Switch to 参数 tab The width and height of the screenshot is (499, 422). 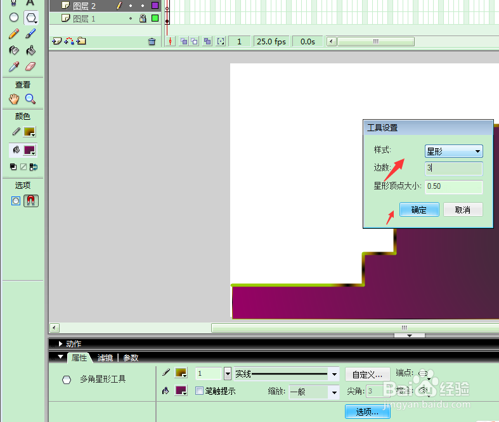(x=131, y=358)
